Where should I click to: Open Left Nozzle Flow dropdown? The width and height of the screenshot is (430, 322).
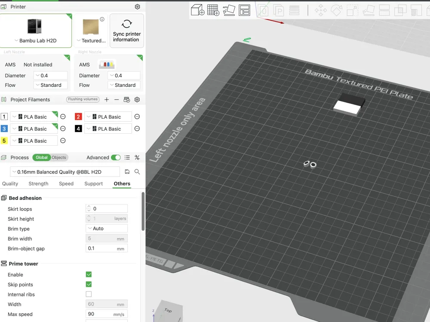coord(50,85)
